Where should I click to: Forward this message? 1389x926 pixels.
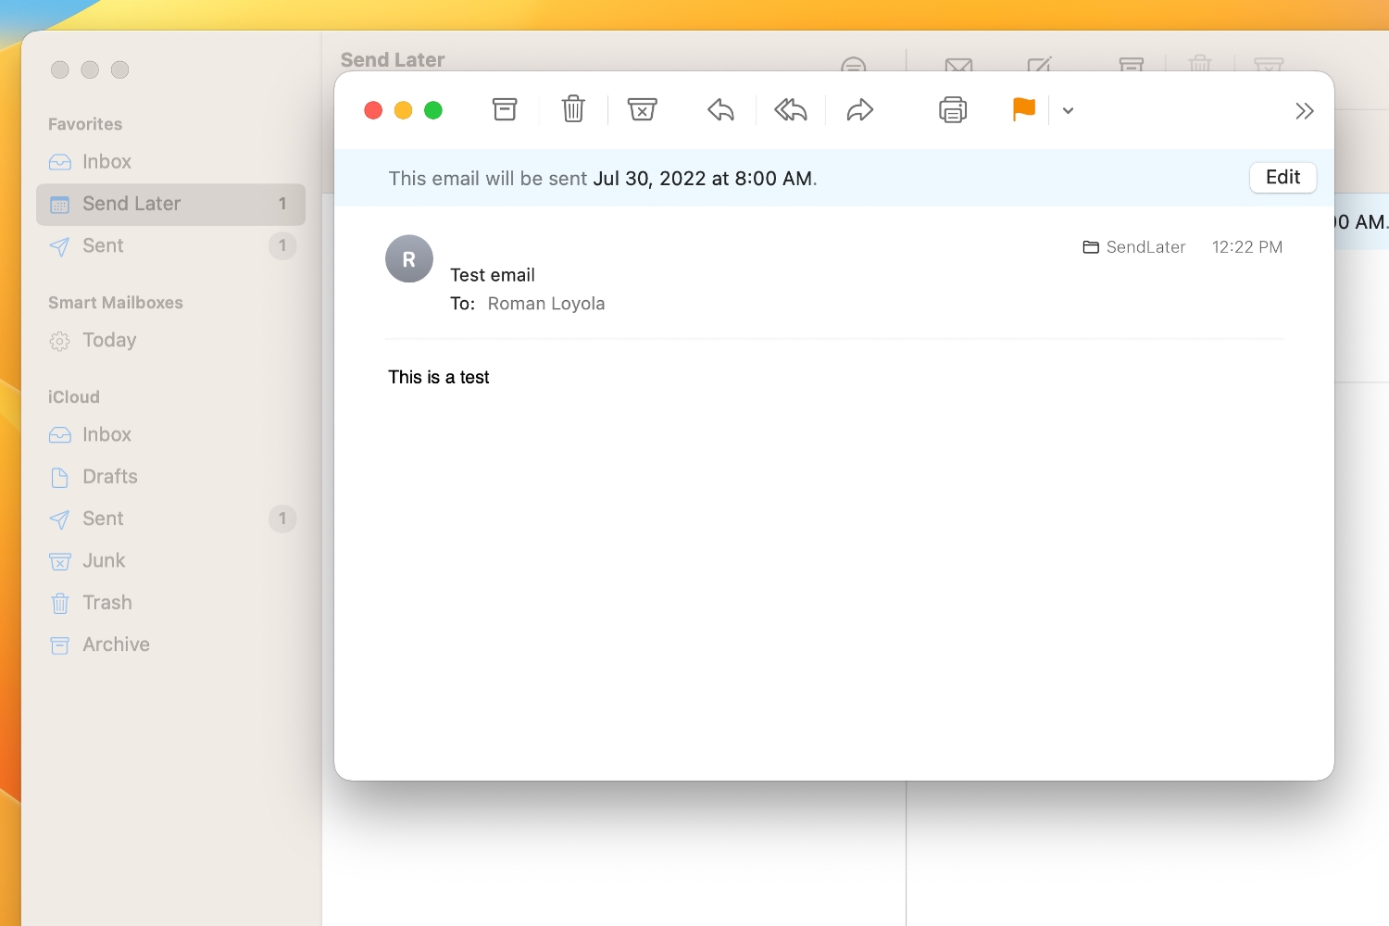click(859, 109)
